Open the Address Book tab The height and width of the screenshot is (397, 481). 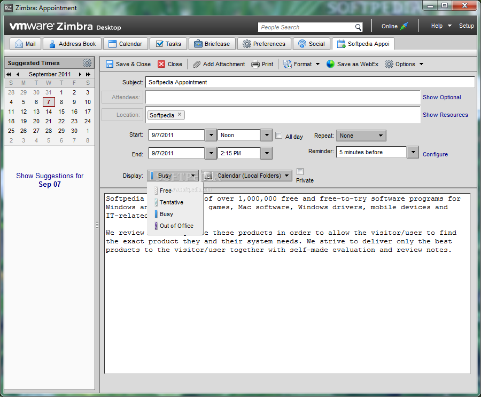72,44
